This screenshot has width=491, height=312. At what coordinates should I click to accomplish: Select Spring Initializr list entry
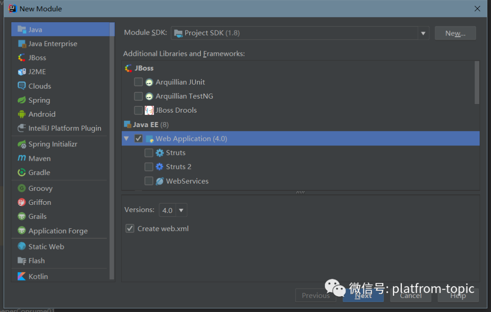point(60,144)
